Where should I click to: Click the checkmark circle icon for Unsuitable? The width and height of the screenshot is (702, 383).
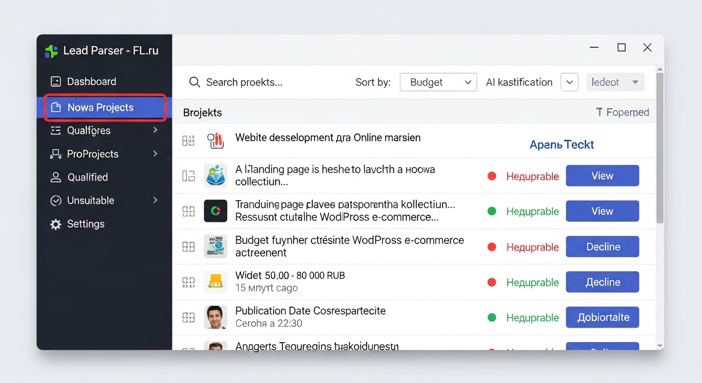click(56, 200)
